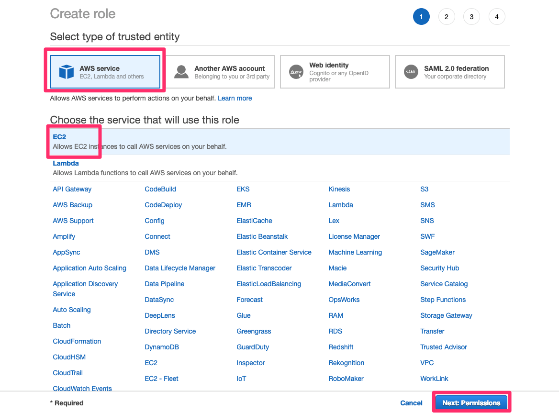Click step 1 indicator circle
The image size is (559, 413).
[422, 16]
